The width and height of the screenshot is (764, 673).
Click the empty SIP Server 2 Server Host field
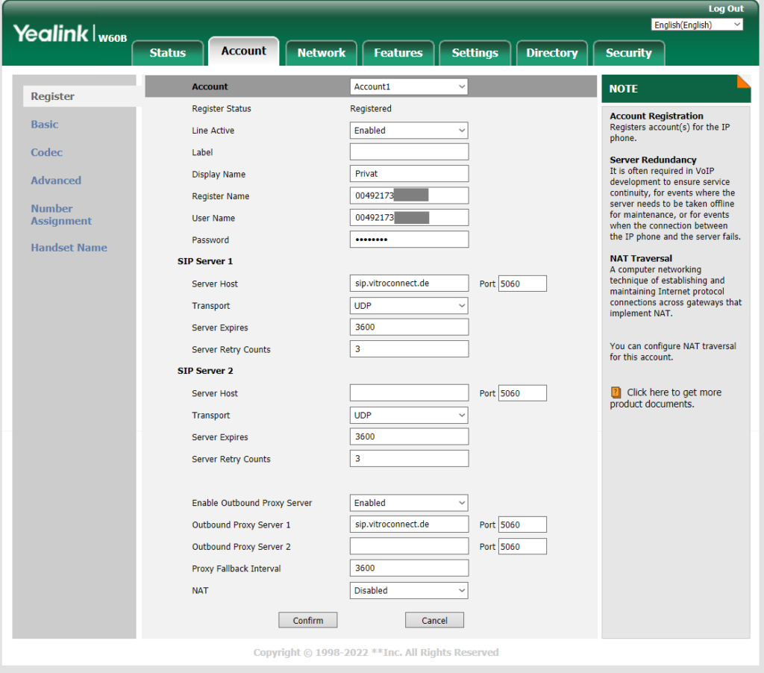click(409, 393)
